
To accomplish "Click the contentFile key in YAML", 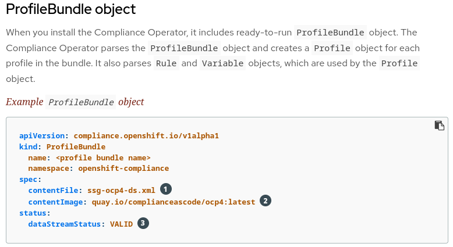I will click(x=55, y=190).
